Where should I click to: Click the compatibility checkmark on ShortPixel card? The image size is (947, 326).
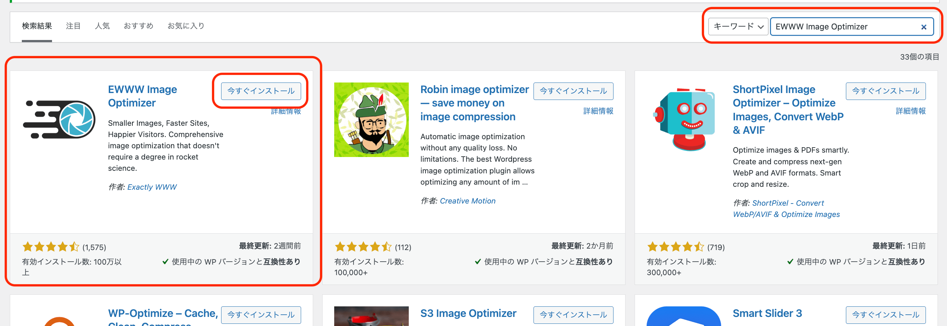pyautogui.click(x=790, y=262)
